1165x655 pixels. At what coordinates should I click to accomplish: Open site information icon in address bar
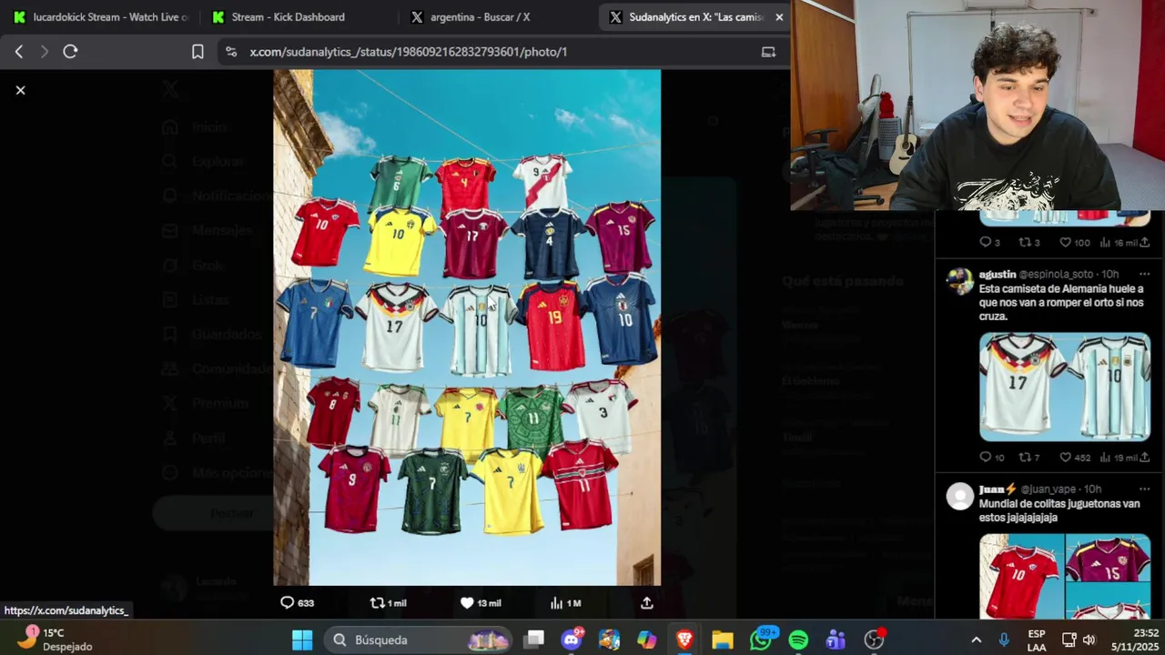point(231,52)
